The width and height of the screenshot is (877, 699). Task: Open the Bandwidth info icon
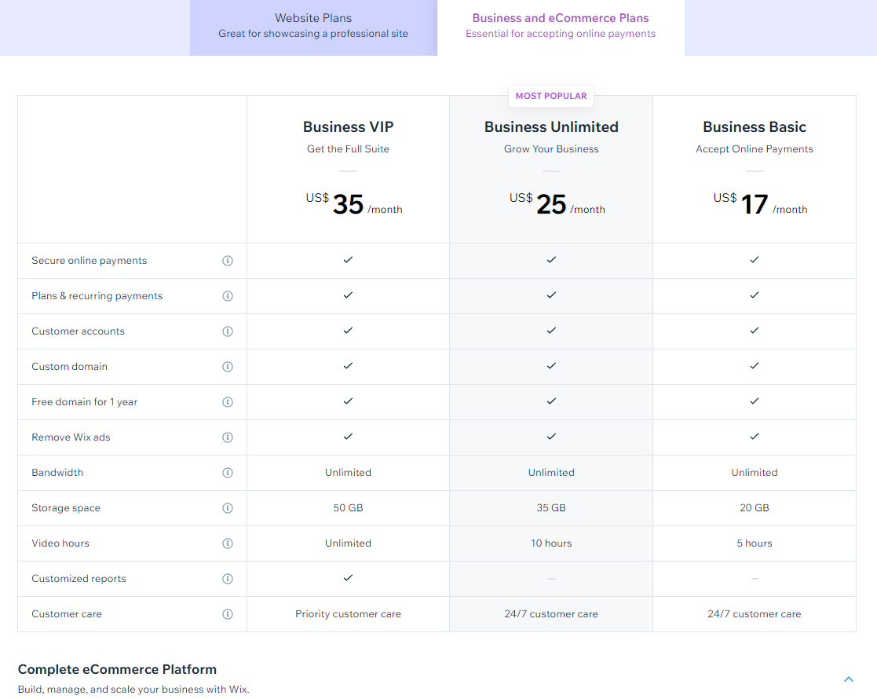point(228,473)
